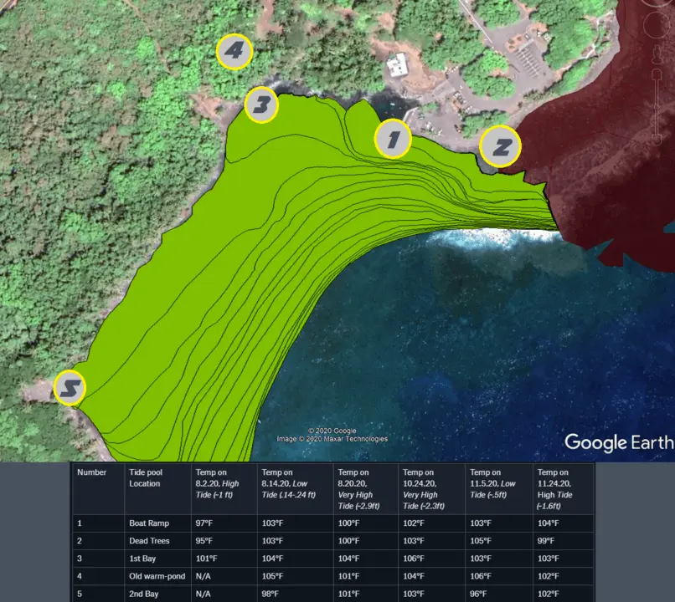Click the number 1 Boat Ramp marker
675x602 pixels.
(393, 139)
